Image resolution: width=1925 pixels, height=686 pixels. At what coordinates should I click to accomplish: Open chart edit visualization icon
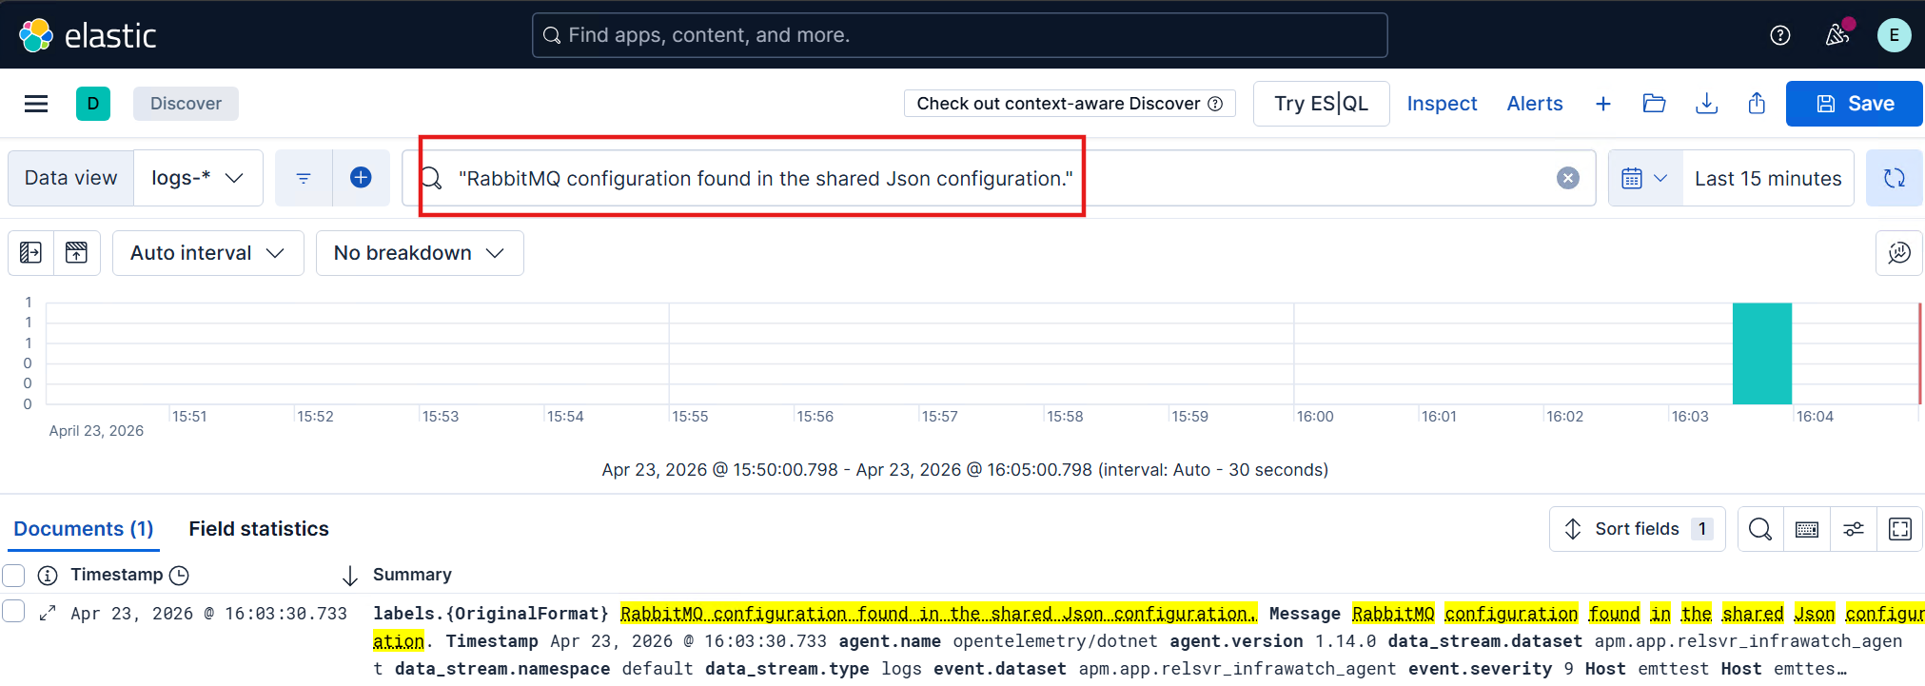click(1899, 253)
